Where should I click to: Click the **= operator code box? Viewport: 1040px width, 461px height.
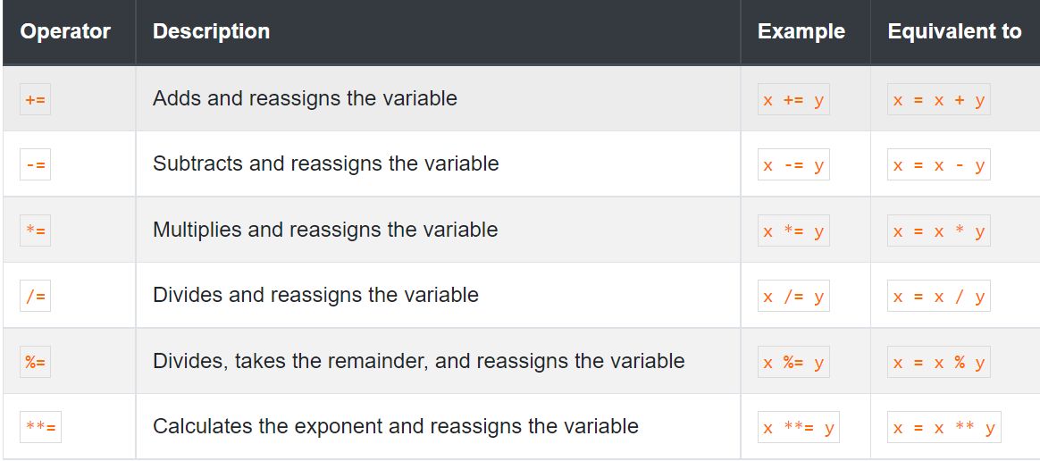click(40, 427)
